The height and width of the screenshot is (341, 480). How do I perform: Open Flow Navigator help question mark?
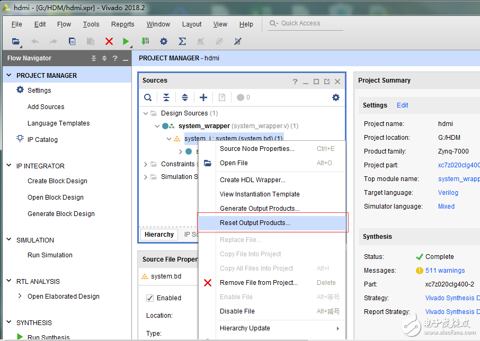point(115,58)
